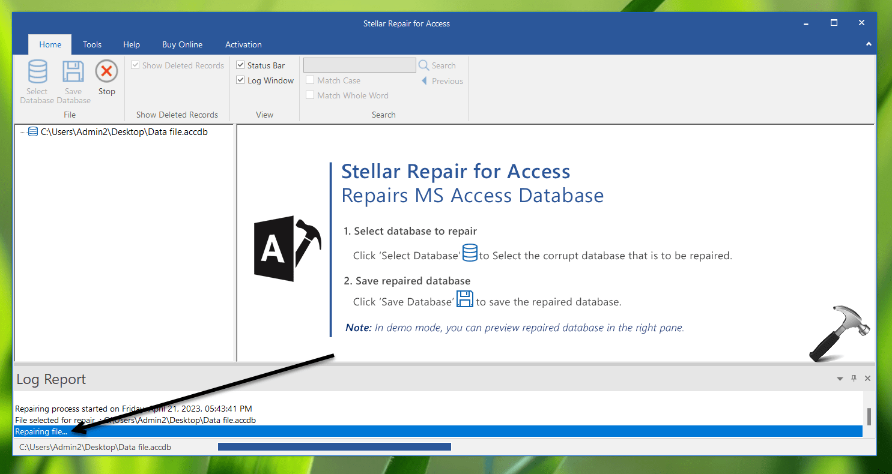The width and height of the screenshot is (892, 474).
Task: Click the database icon beside Data file.accdb
Action: 32,131
